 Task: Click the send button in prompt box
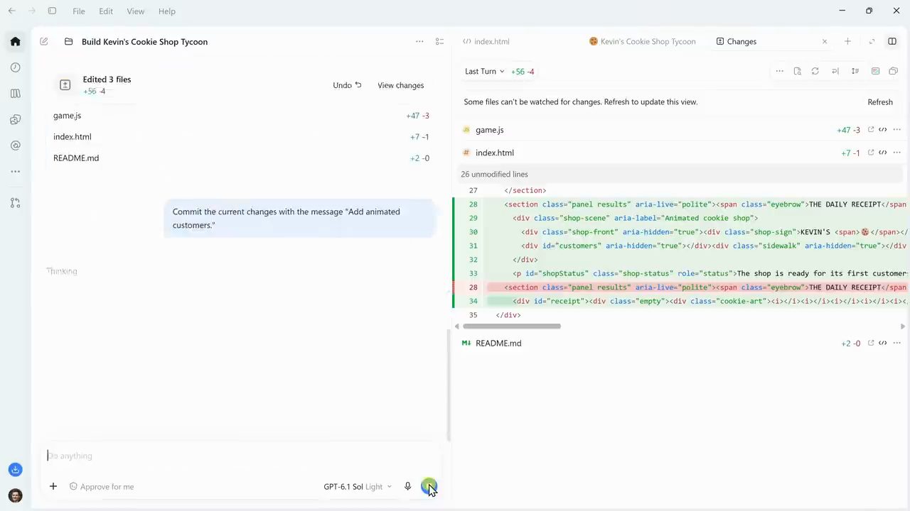pyautogui.click(x=429, y=486)
